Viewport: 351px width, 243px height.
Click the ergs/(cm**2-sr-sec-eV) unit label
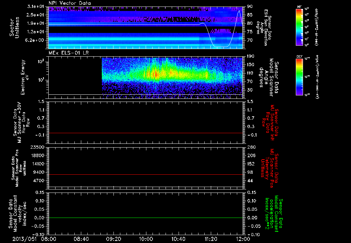click(x=317, y=77)
